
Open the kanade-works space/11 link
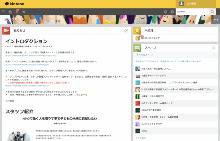point(31,55)
